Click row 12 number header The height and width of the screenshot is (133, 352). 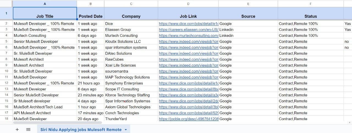[x=6, y=83]
